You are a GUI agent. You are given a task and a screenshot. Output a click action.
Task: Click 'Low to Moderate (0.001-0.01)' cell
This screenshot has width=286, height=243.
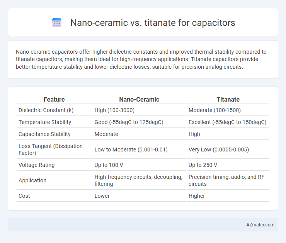(x=131, y=150)
